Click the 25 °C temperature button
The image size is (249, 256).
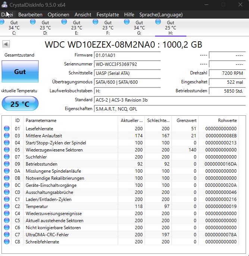(20, 104)
